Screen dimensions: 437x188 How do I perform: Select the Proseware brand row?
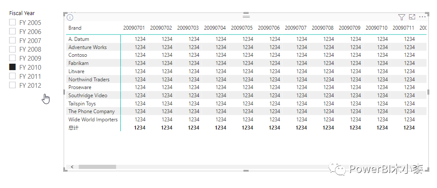pyautogui.click(x=80, y=87)
